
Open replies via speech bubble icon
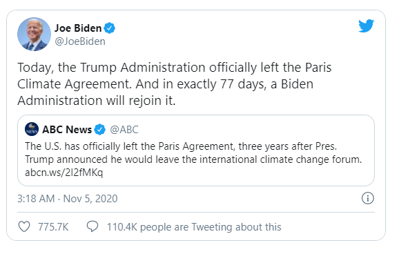pyautogui.click(x=92, y=226)
